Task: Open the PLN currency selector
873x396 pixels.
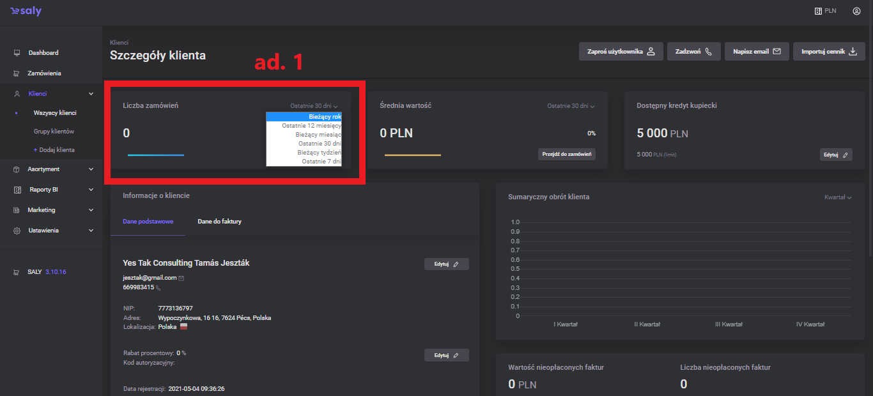Action: (x=825, y=11)
